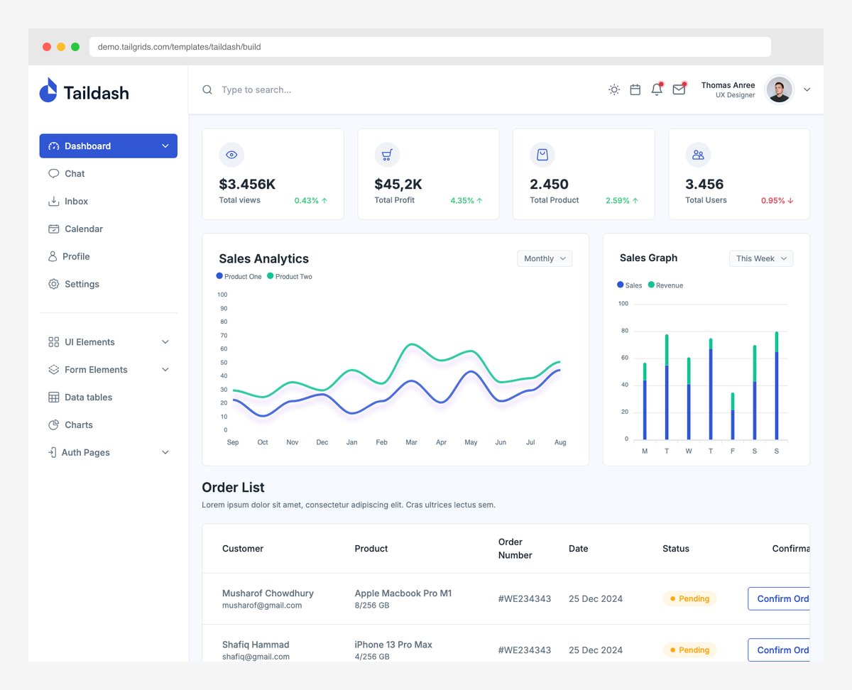Toggle the Sales legend indicator
The width and height of the screenshot is (852, 690).
pos(629,285)
